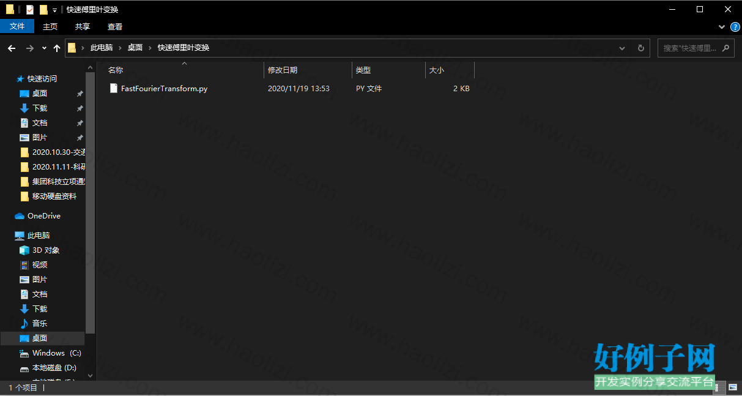Open the Customize Quick Access Toolbar dropdown
This screenshot has width=742, height=396.
[54, 10]
